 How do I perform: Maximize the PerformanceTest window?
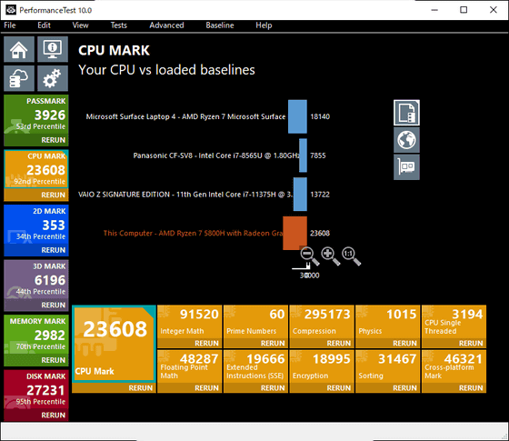click(464, 10)
